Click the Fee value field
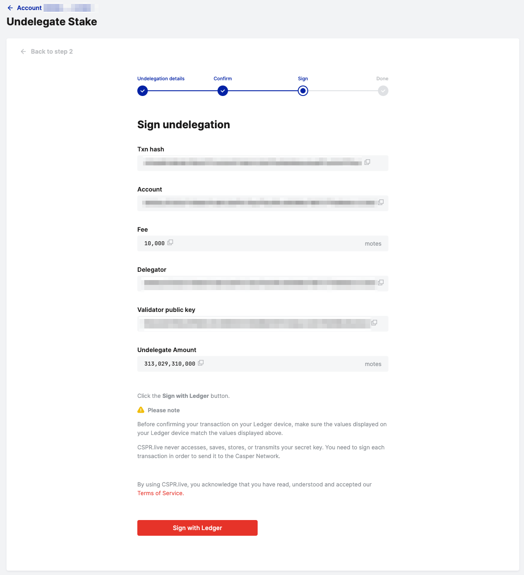The image size is (524, 575). [262, 243]
